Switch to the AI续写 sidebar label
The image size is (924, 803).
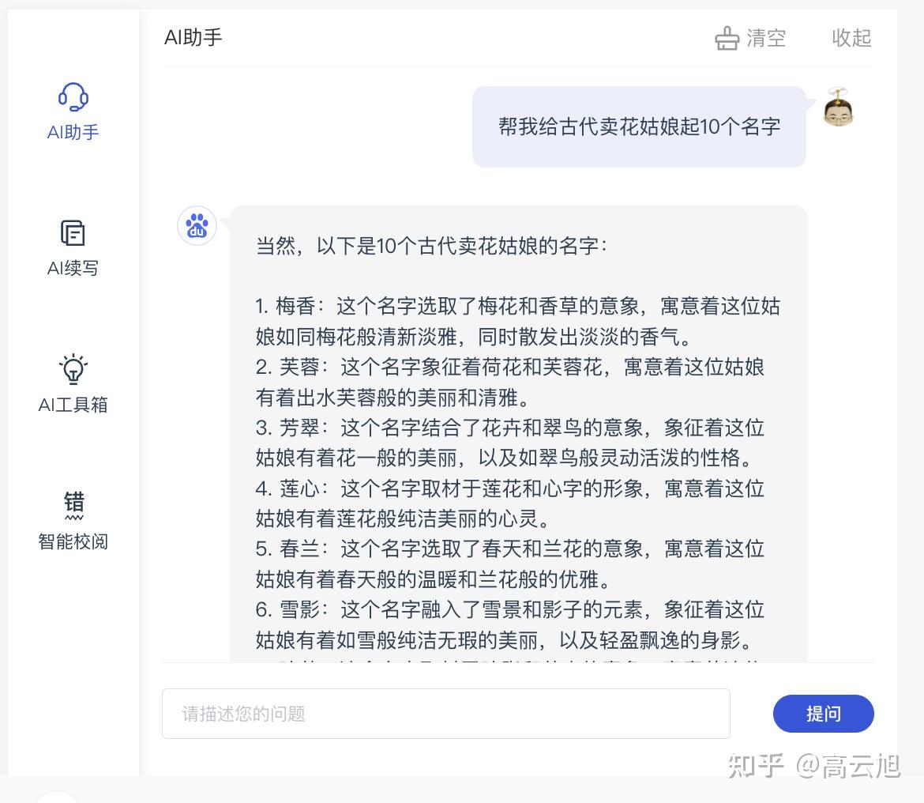[x=73, y=268]
